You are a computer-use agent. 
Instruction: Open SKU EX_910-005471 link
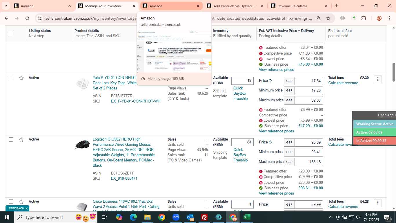[x=124, y=179]
